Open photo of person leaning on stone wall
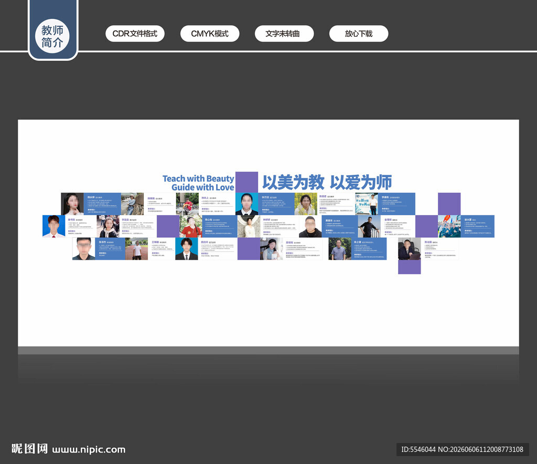The image size is (537, 464). point(132,204)
